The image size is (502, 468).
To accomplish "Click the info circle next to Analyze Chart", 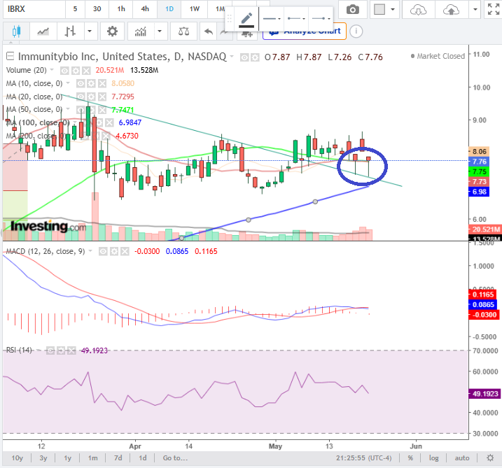I will [x=356, y=31].
